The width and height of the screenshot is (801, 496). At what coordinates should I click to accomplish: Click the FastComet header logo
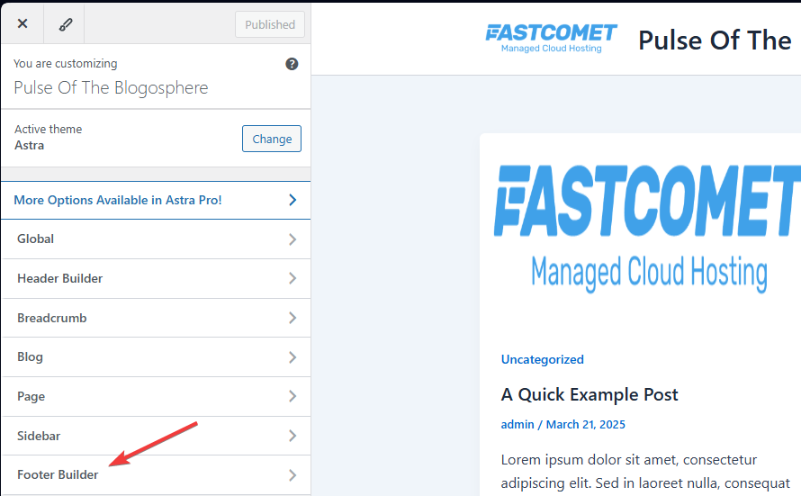(x=551, y=38)
